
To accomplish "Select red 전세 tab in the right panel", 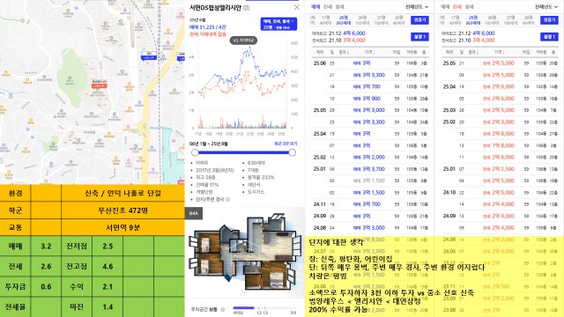I will click(457, 7).
